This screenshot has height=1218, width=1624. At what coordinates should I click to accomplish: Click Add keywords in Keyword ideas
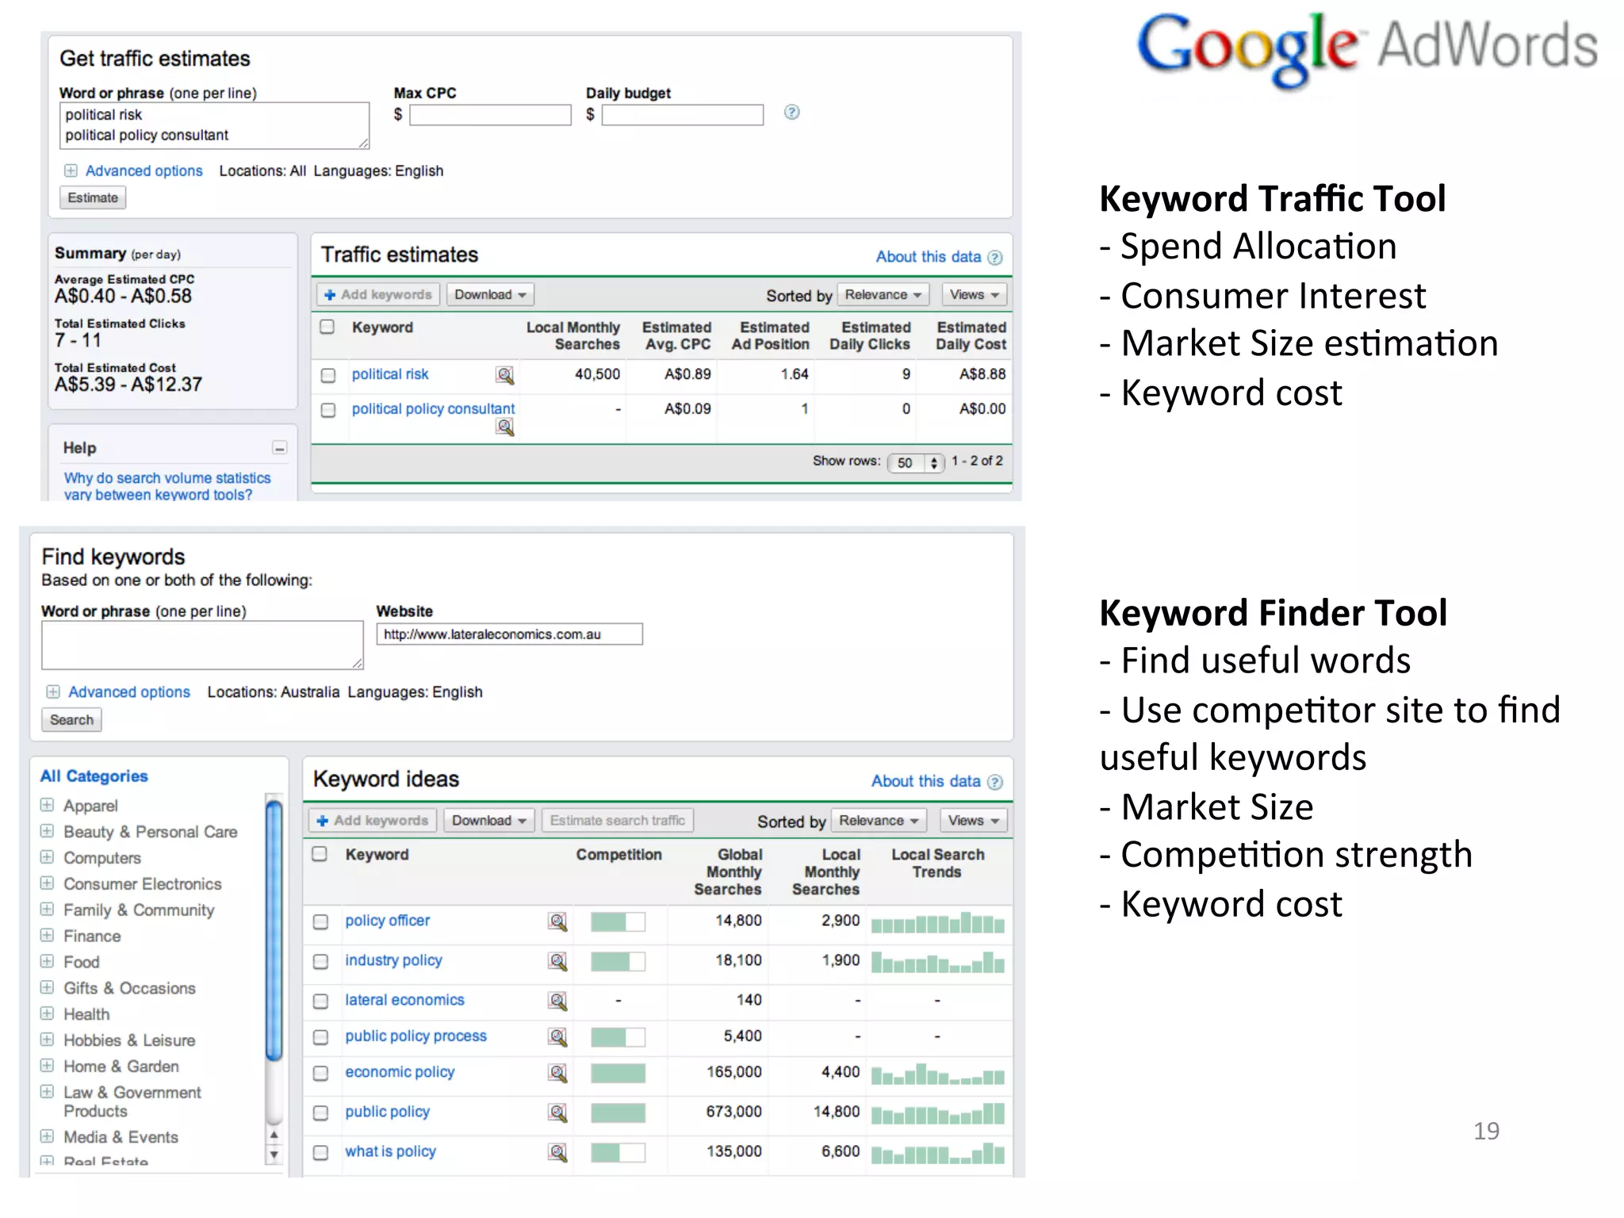pos(373,821)
